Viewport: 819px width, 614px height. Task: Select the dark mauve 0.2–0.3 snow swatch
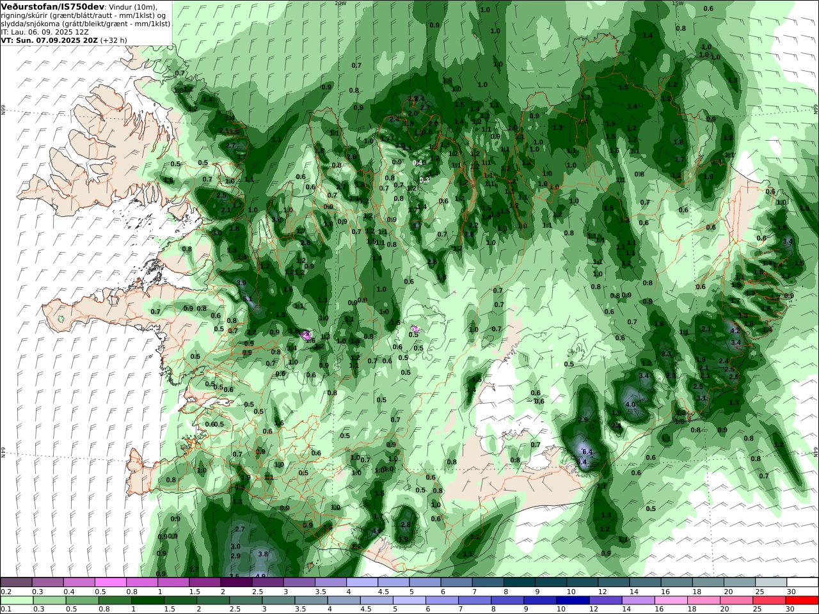(16, 583)
